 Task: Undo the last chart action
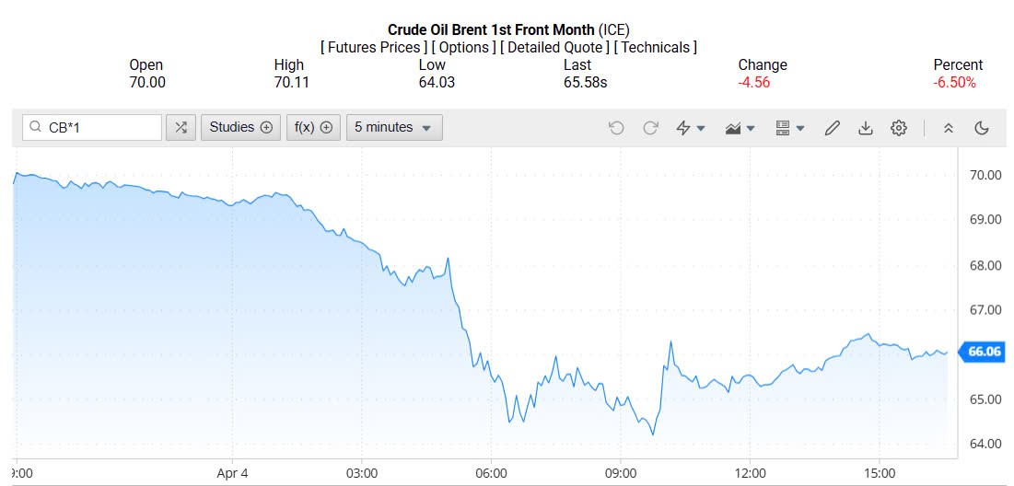(x=616, y=129)
